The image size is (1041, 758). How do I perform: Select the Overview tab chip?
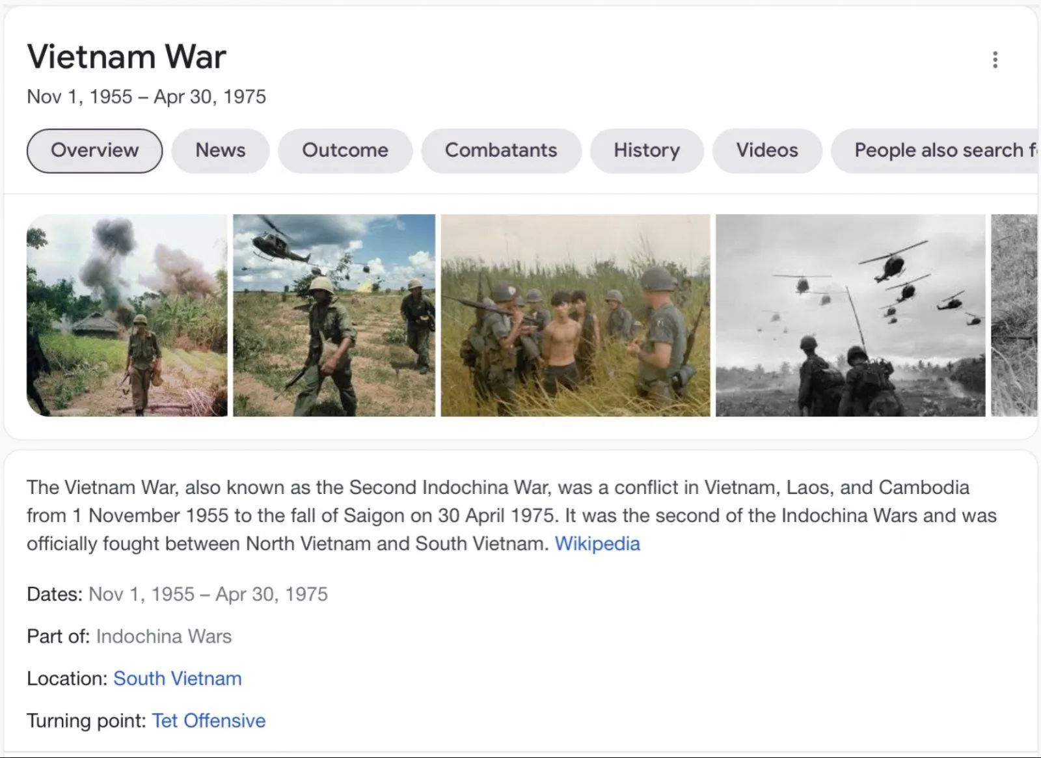94,150
